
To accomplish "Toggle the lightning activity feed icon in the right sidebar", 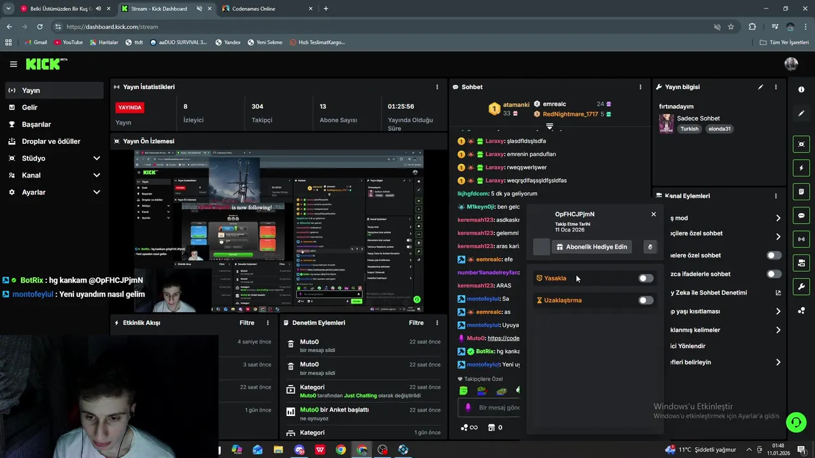I will (801, 168).
